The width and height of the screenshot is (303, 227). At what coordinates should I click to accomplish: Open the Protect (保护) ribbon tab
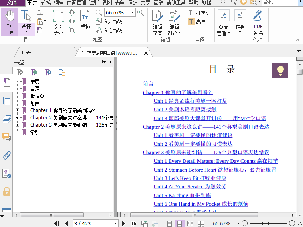click(x=132, y=2)
